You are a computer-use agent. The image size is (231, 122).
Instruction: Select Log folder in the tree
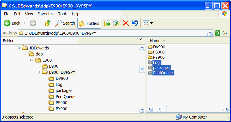[x=59, y=84]
